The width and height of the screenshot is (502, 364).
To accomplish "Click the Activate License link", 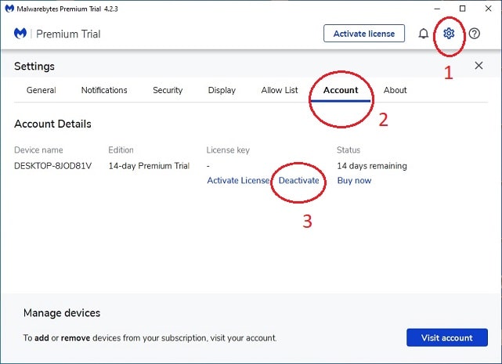I will (238, 181).
